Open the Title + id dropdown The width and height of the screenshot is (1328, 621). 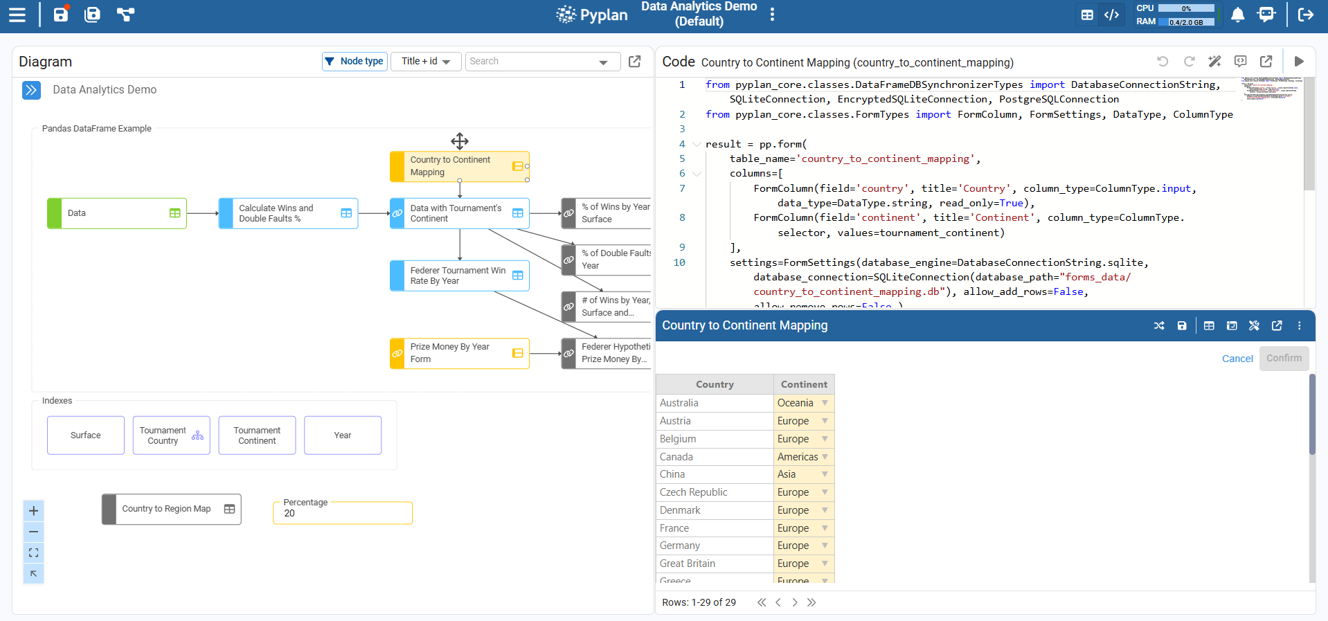(x=426, y=62)
